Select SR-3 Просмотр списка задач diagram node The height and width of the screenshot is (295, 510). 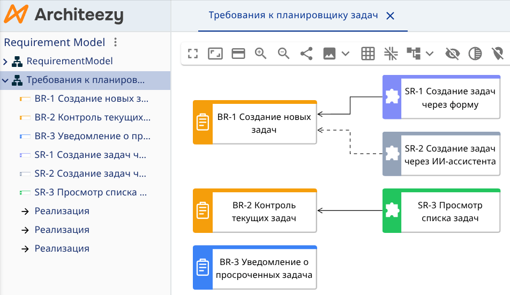coord(449,211)
